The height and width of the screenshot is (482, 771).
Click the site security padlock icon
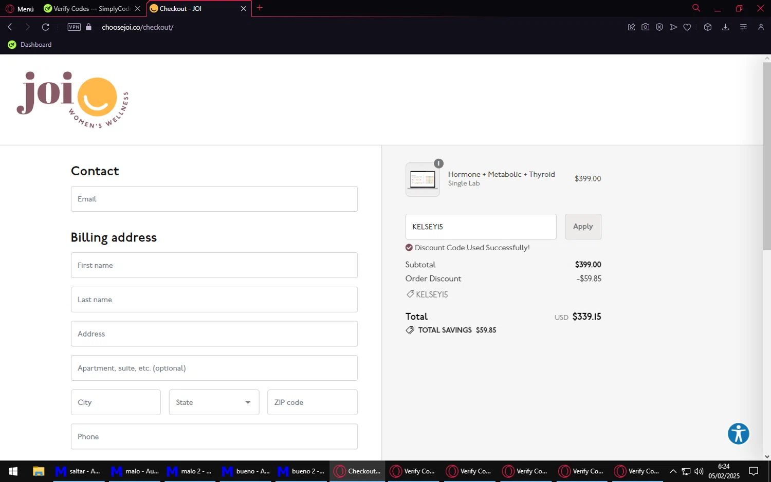[88, 27]
